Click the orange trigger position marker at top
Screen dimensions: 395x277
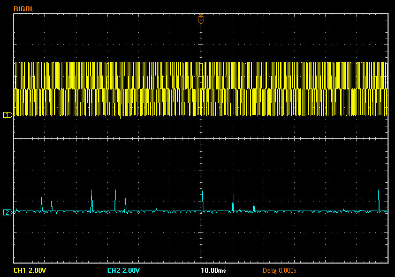[x=201, y=18]
